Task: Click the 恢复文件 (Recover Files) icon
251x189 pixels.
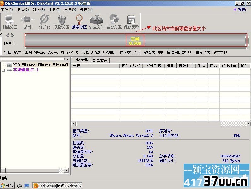Action: 97,22
